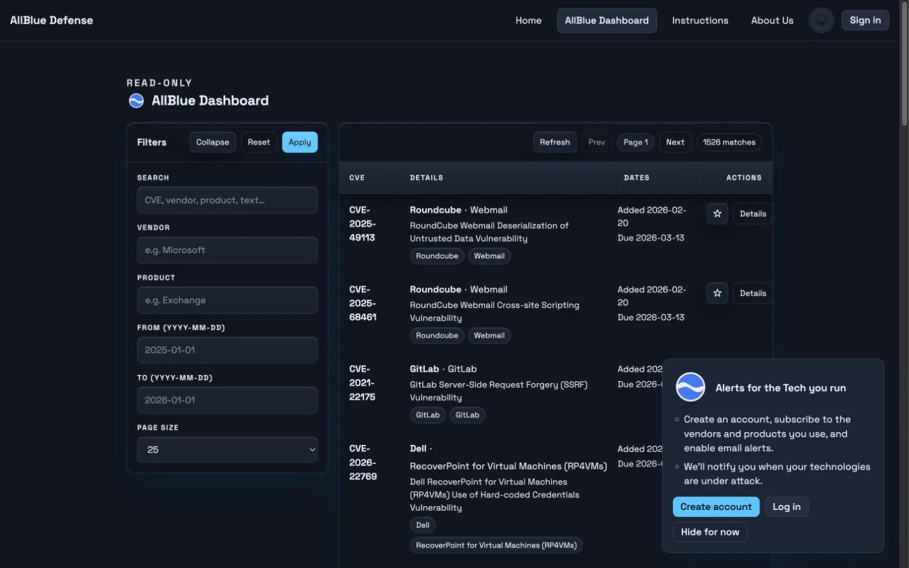Click the CVE-2021-22175 identifier
The width and height of the screenshot is (909, 568).
point(362,383)
